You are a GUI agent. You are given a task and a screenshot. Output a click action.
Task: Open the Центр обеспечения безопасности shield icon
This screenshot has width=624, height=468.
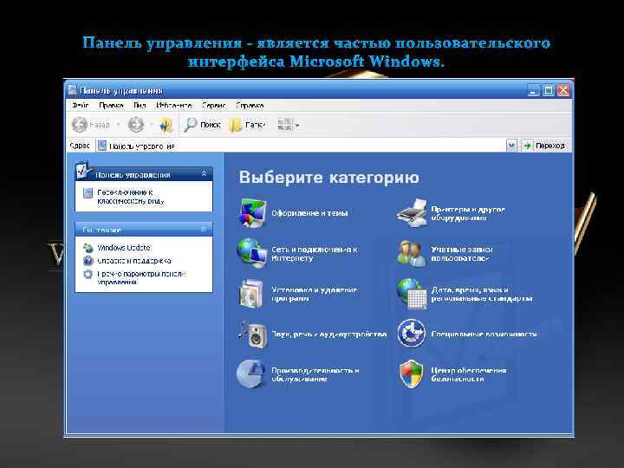pos(411,374)
